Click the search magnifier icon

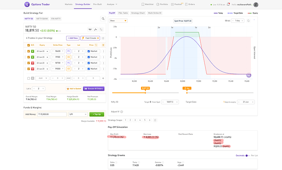coord(103,19)
